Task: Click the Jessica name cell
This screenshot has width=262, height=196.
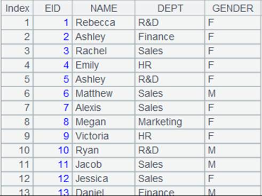Action: [x=104, y=179]
